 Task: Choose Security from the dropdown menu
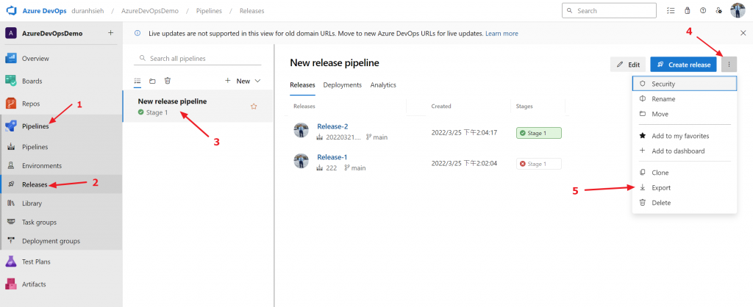click(x=685, y=84)
